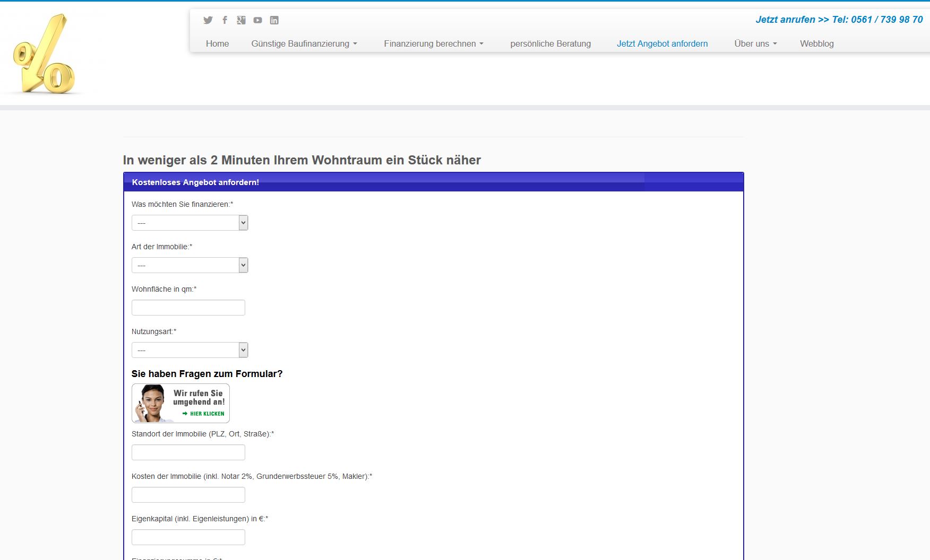Open Finanzierung berechnen menu
This screenshot has width=930, height=560.
coord(433,43)
